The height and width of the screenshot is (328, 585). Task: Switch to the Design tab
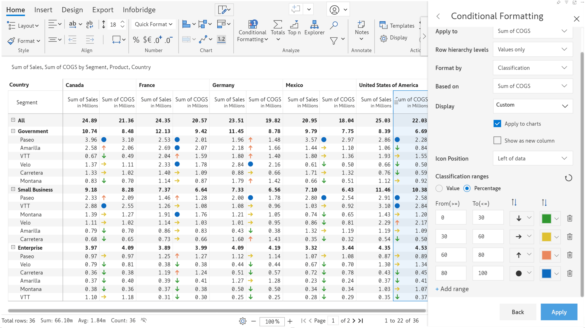pyautogui.click(x=72, y=10)
